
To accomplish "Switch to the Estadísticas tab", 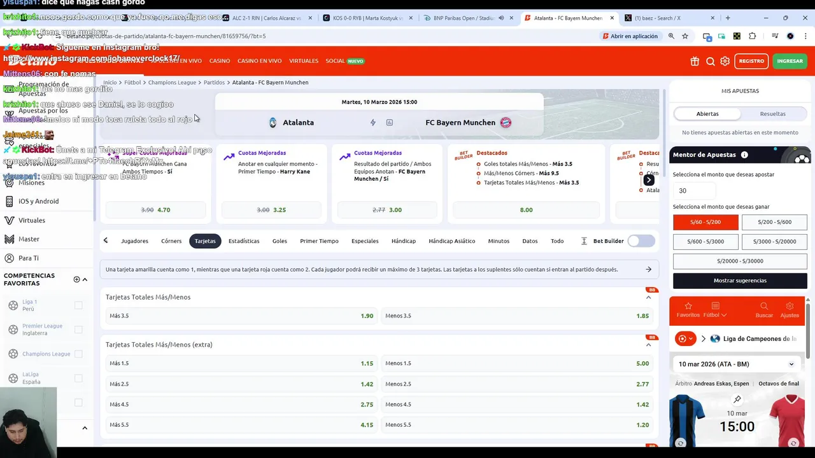I will click(x=244, y=241).
